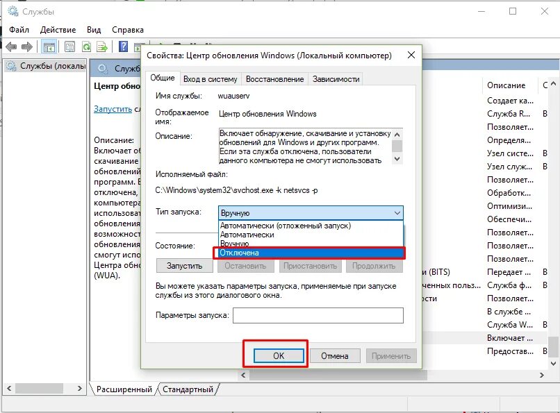Open the Справка menu
The height and width of the screenshot is (413, 560).
128,30
